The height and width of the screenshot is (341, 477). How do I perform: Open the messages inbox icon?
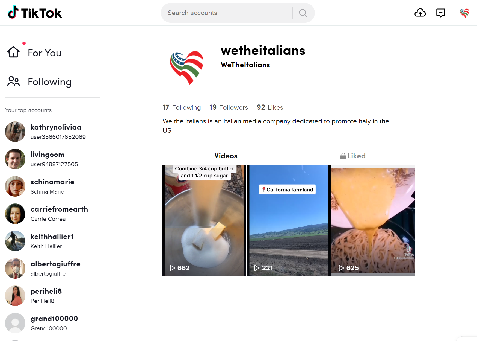(x=441, y=13)
